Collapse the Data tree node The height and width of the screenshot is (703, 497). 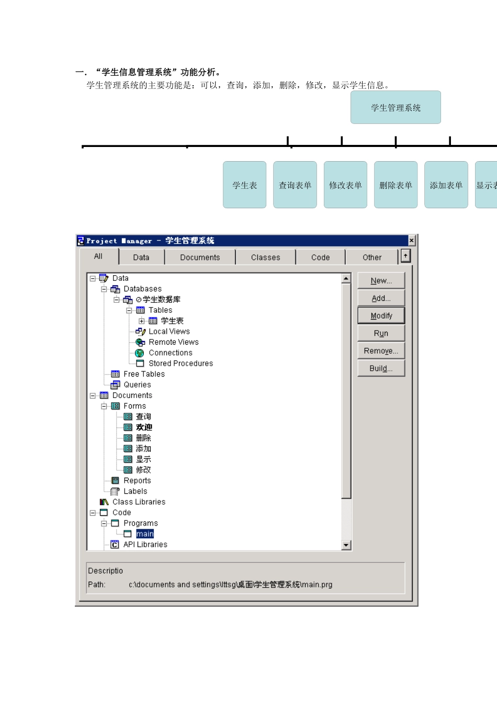93,278
